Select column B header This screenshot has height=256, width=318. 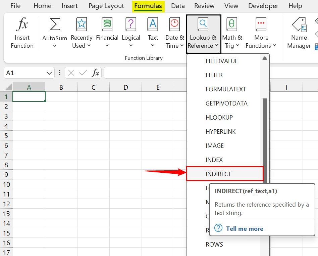(x=61, y=87)
